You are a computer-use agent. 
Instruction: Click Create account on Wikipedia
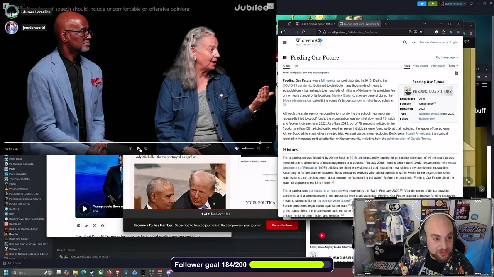[x=439, y=42]
